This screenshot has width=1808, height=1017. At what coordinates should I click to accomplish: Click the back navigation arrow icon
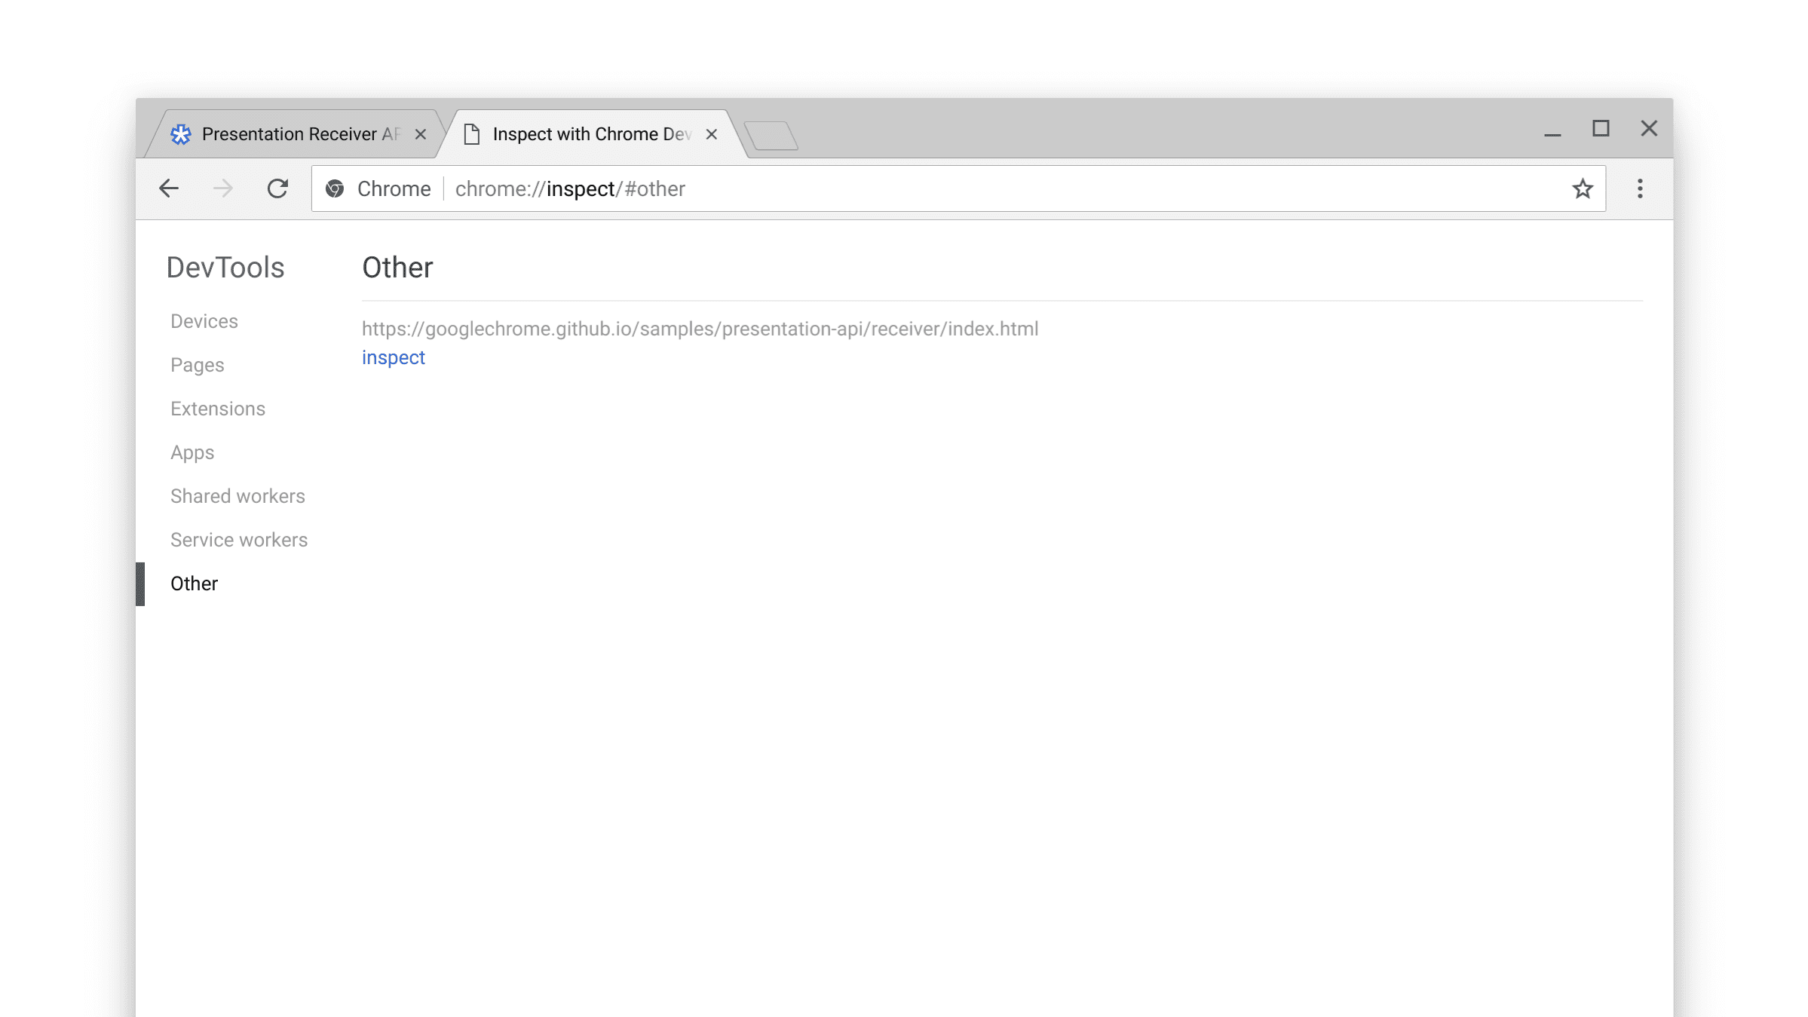click(x=167, y=188)
